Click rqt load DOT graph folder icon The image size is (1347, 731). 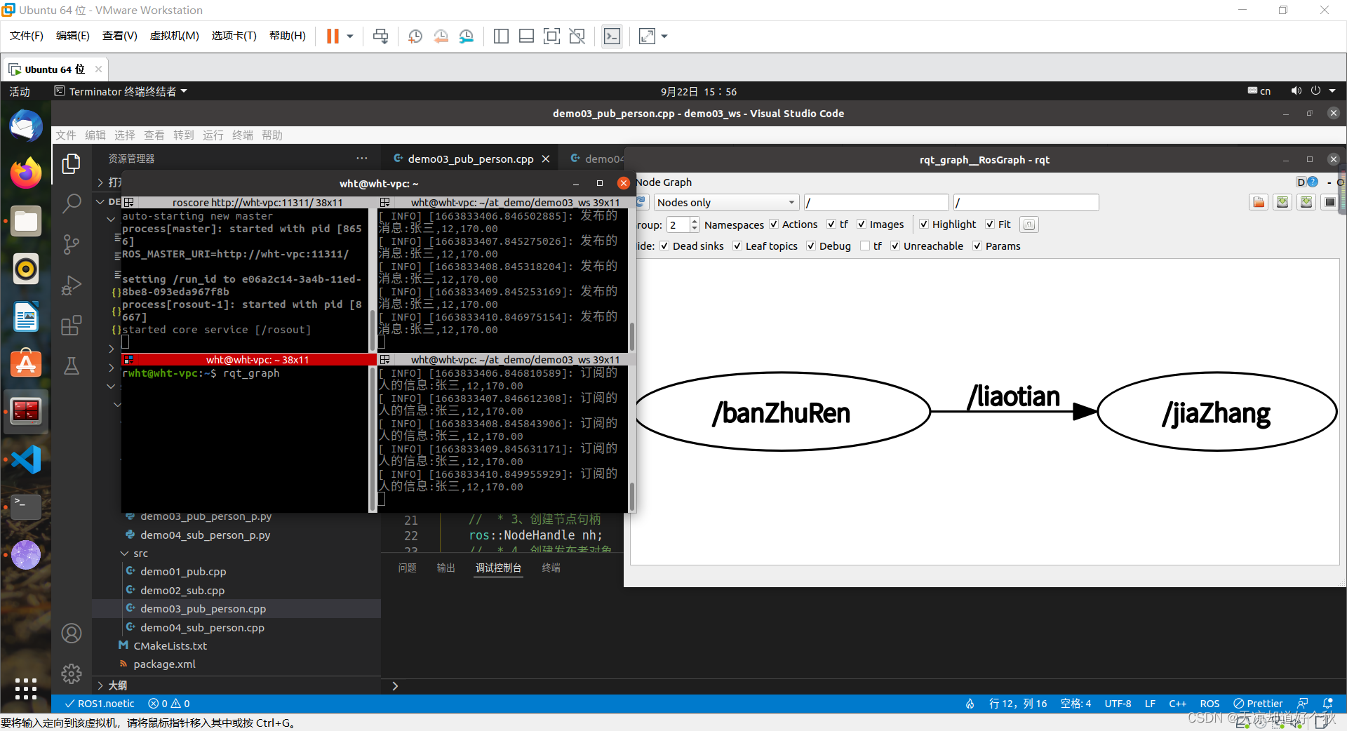coord(1259,202)
